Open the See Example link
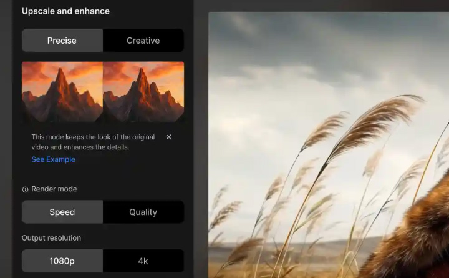The image size is (449, 278). coord(53,159)
